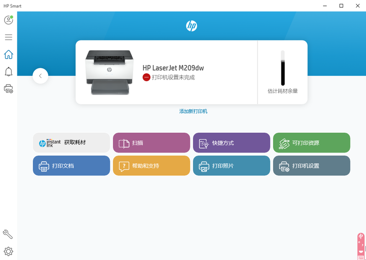Image resolution: width=366 pixels, height=260 pixels.
Task: Open app settings gear icon
Action: [x=8, y=251]
